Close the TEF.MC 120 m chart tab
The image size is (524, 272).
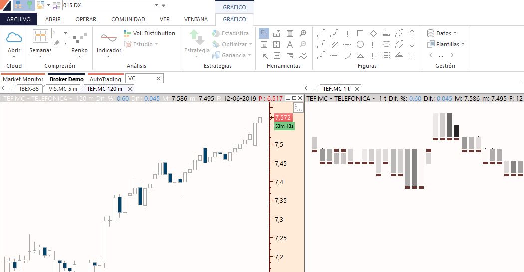pos(130,89)
